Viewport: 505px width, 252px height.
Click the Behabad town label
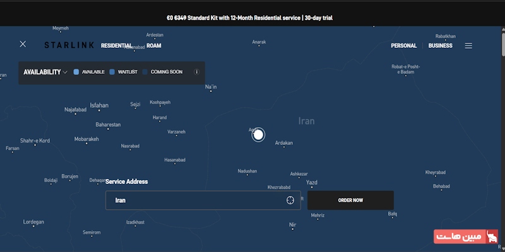441,186
